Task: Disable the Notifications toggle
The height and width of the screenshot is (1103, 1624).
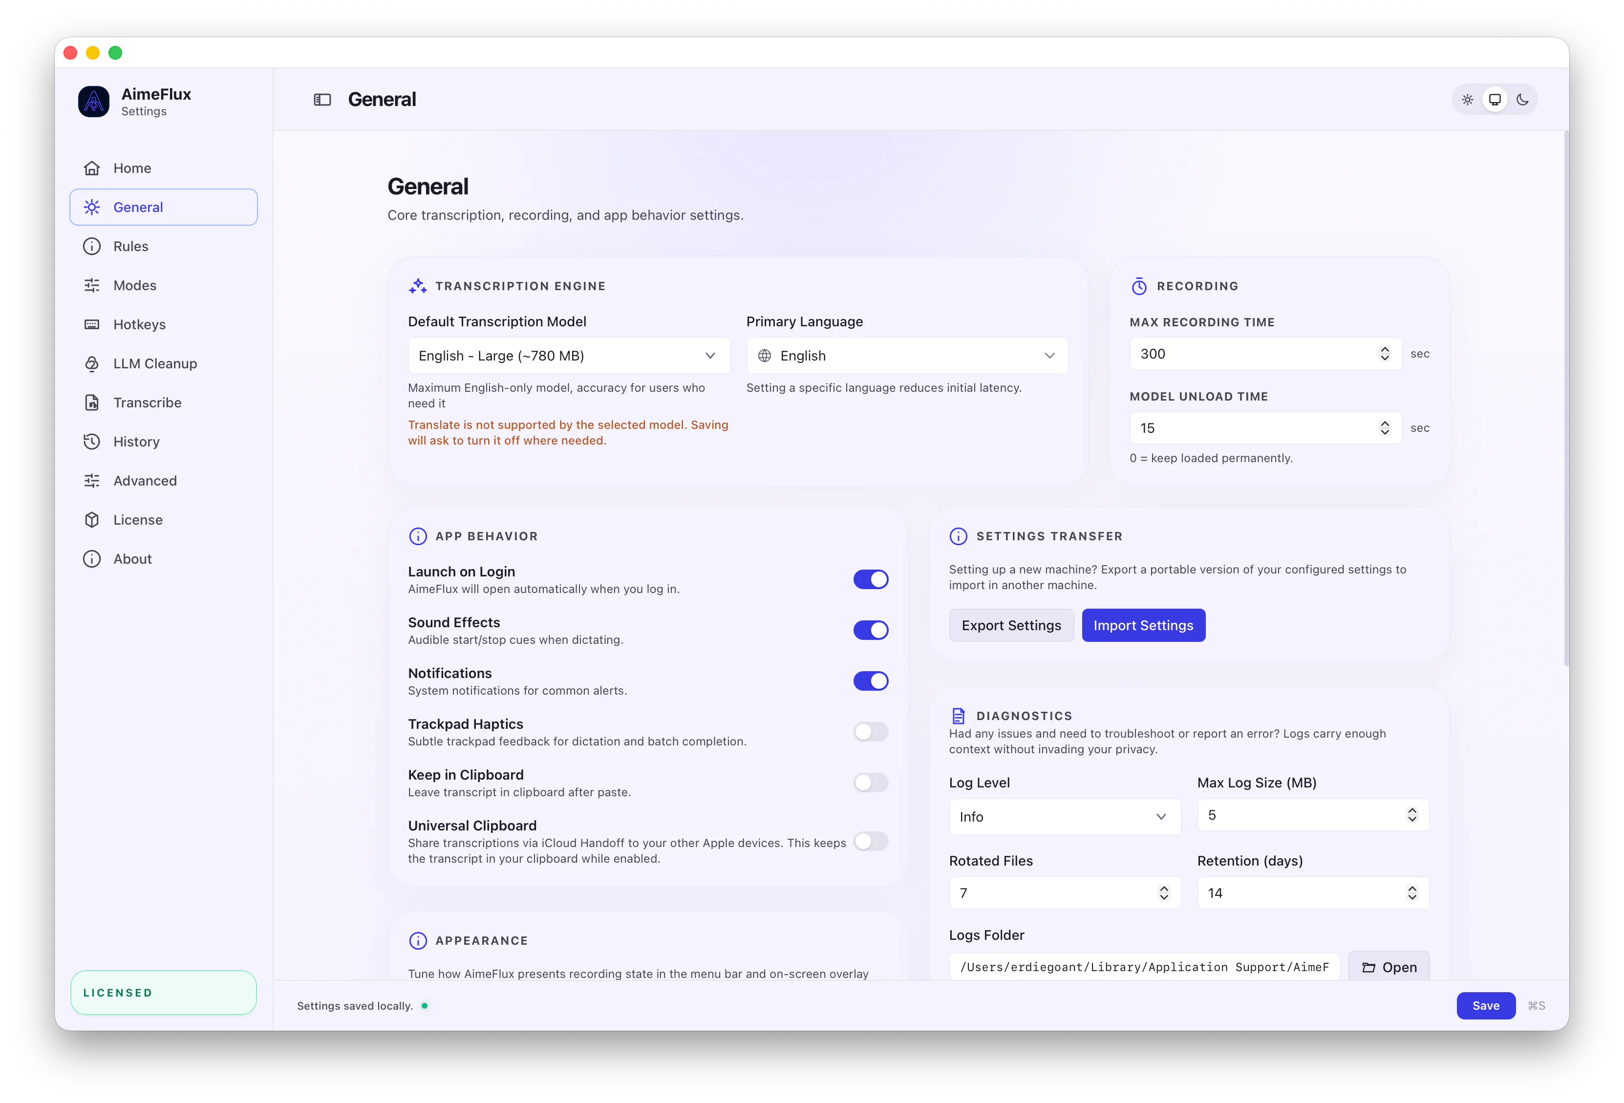Action: click(871, 681)
